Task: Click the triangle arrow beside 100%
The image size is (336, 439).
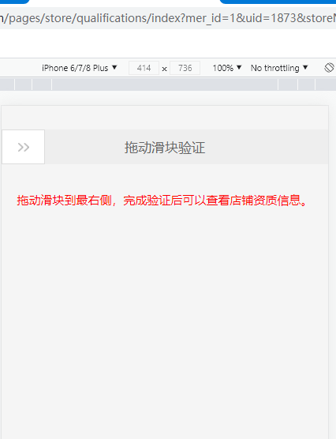Action: (x=239, y=67)
